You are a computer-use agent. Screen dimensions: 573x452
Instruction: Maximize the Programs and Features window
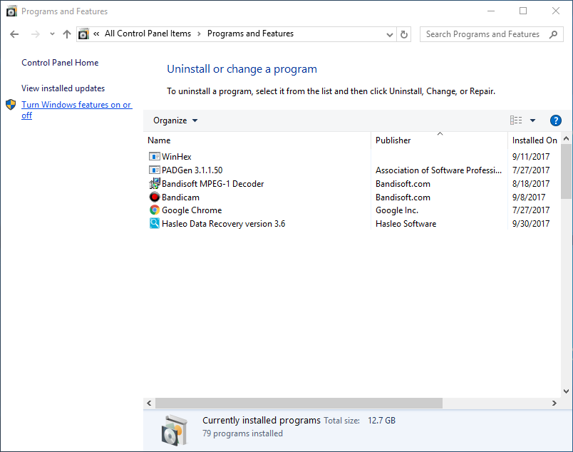523,11
